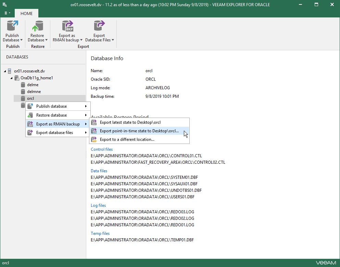
Task: Select the delmne database in the tree
Action: tap(34, 92)
